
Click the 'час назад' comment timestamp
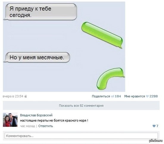point(27,126)
